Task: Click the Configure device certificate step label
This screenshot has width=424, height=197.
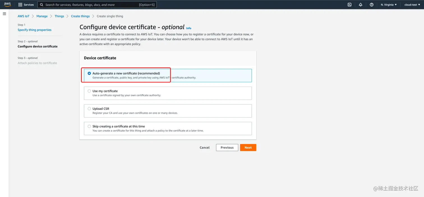Action: [38, 47]
